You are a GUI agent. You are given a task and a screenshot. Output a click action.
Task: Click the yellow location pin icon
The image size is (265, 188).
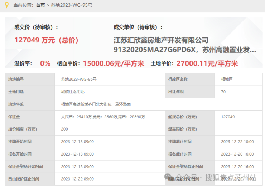(6, 5)
